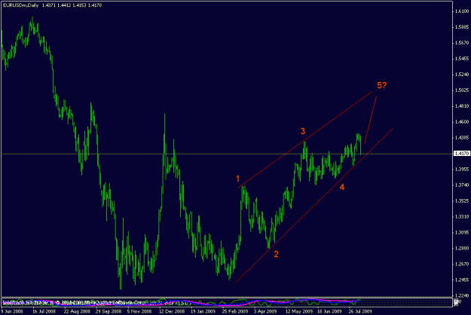The image size is (471, 315).
Task: Click the 19 Jan 2009 date label
Action: tap(203, 311)
